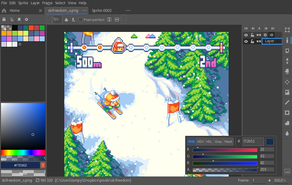
Task: Toggle lock on the Layer layer
Action: [252, 41]
